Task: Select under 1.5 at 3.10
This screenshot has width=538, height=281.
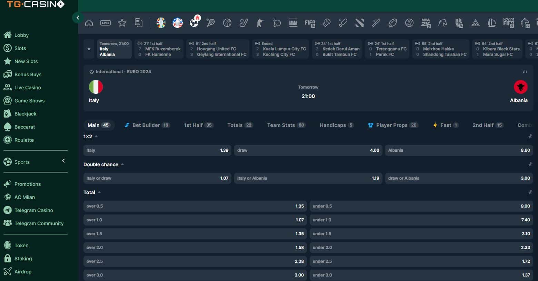Action: 421,234
